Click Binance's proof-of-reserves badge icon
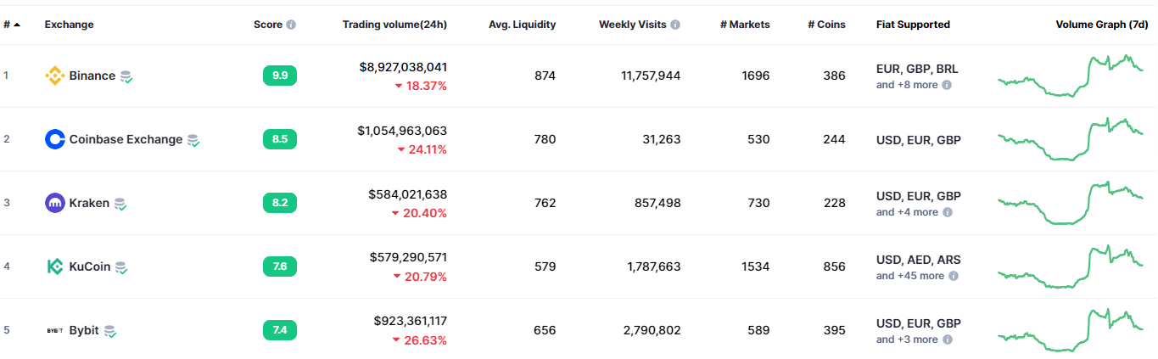The image size is (1158, 359). [x=126, y=77]
